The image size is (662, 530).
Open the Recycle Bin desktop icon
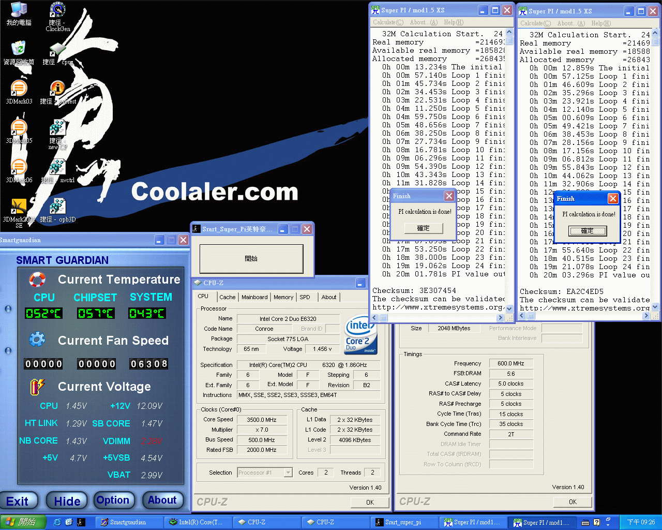coord(19,53)
